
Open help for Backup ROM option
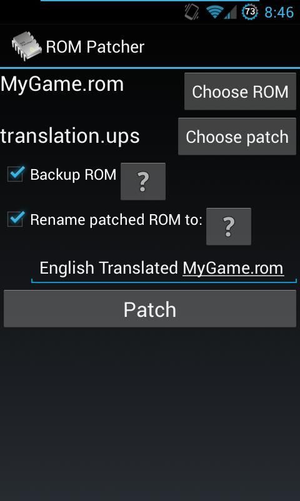coord(143,182)
